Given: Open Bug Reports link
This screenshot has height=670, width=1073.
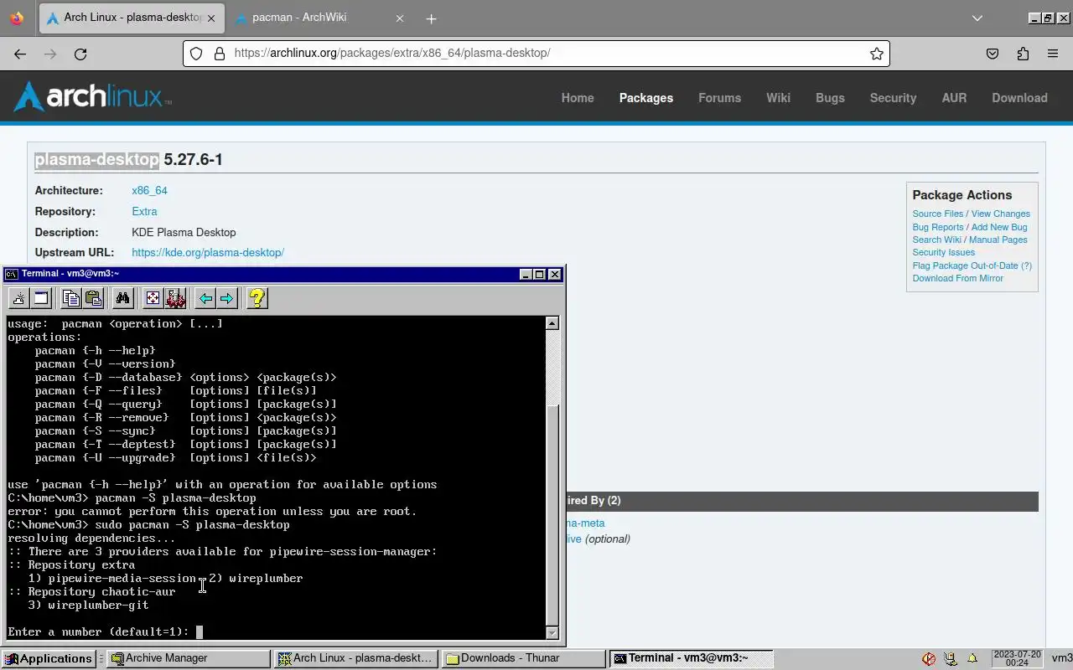Looking at the screenshot, I should [x=937, y=227].
